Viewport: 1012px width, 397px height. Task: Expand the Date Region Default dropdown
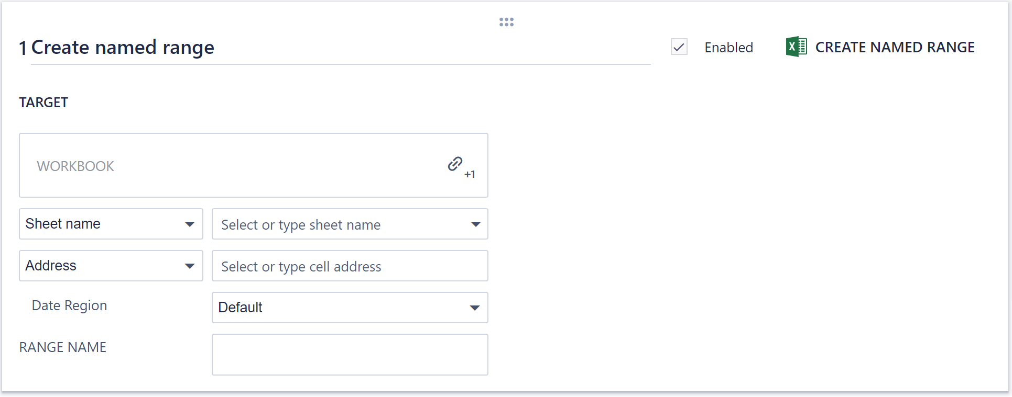pyautogui.click(x=350, y=308)
